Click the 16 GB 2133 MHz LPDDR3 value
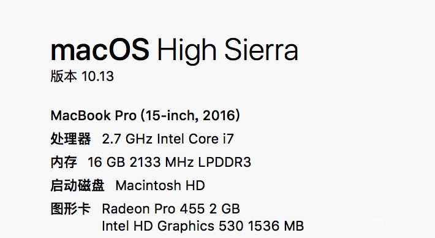Image resolution: width=435 pixels, height=238 pixels. 169,162
